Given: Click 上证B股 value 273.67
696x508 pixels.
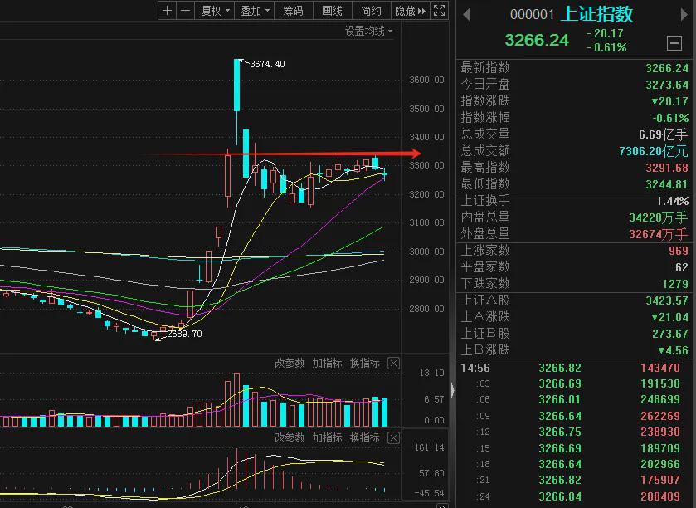Looking at the screenshot, I should click(670, 334).
